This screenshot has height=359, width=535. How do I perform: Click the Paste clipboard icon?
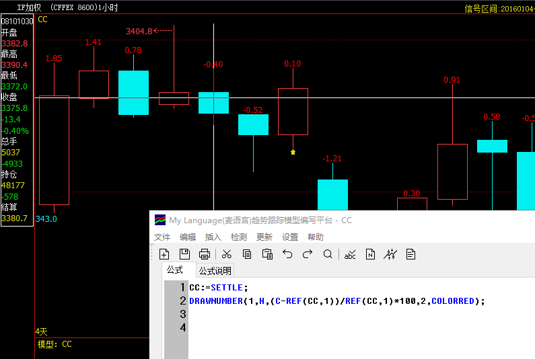(267, 254)
